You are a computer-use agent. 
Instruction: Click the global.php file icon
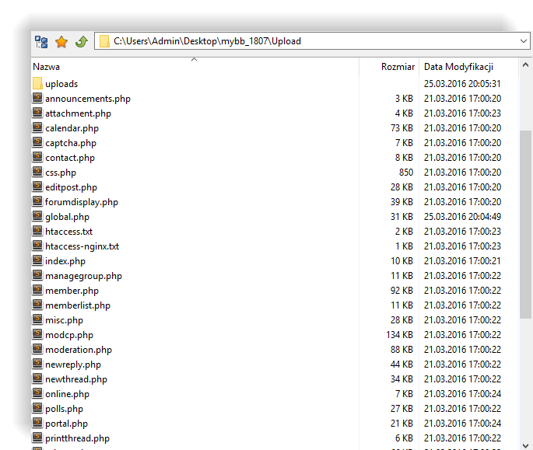38,217
